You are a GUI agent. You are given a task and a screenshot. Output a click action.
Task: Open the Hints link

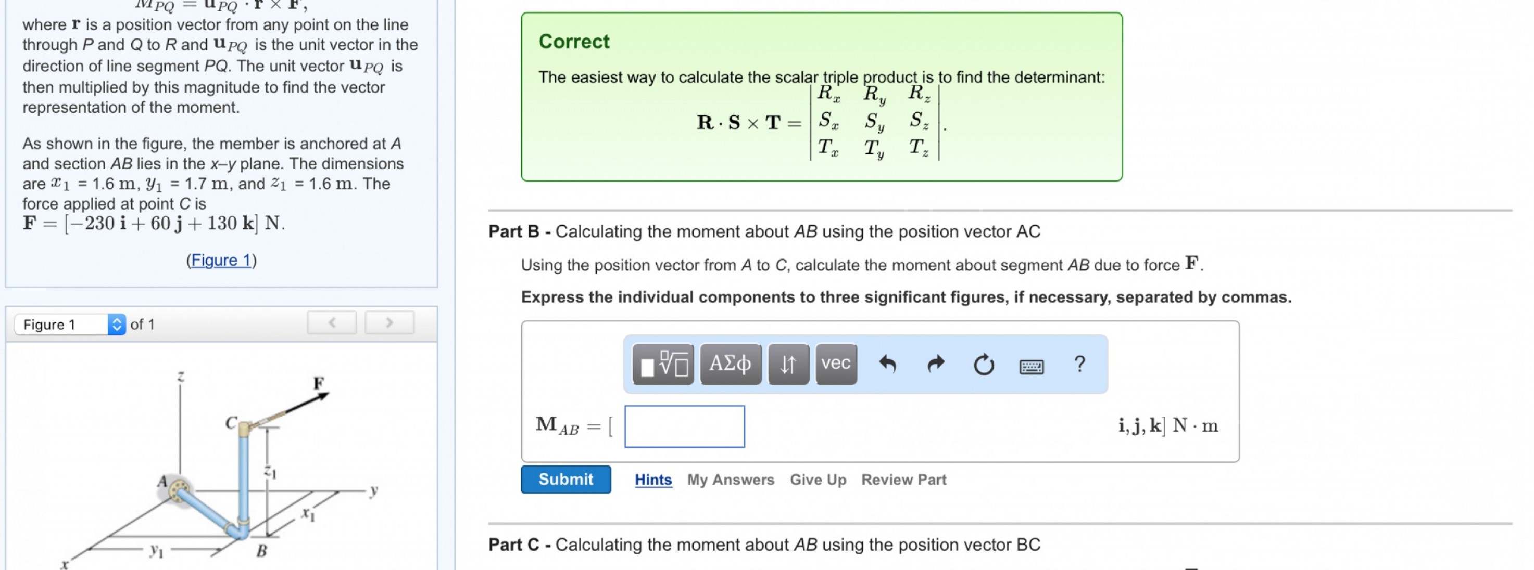click(652, 480)
